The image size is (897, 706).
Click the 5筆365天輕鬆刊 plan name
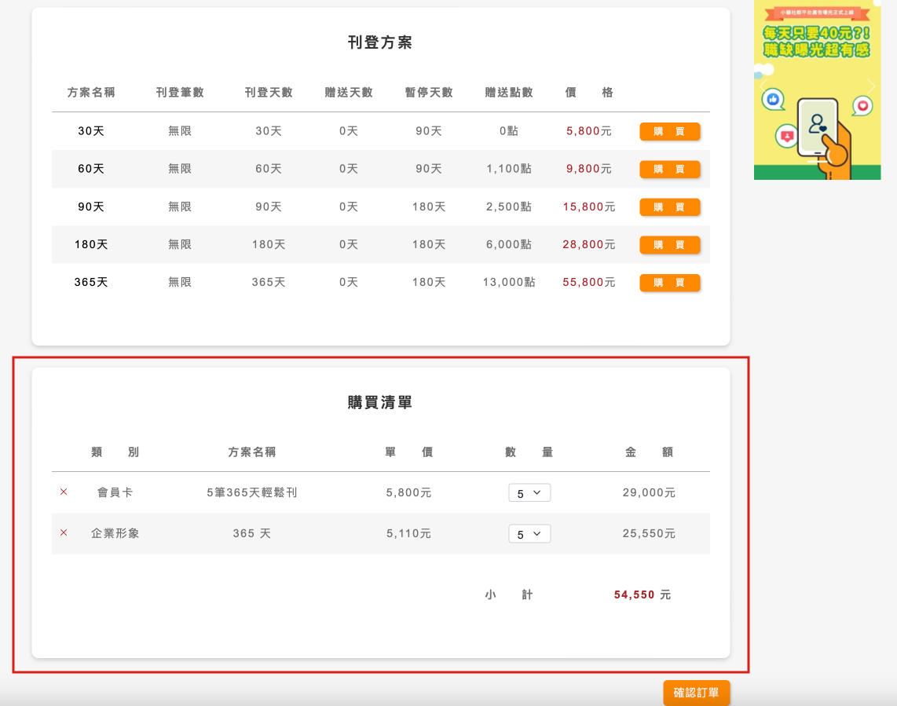[x=251, y=493]
